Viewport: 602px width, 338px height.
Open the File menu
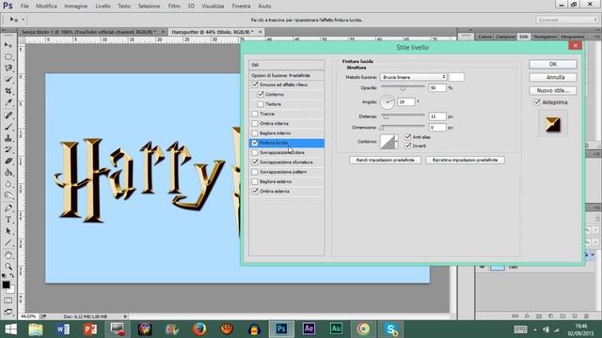tap(24, 7)
